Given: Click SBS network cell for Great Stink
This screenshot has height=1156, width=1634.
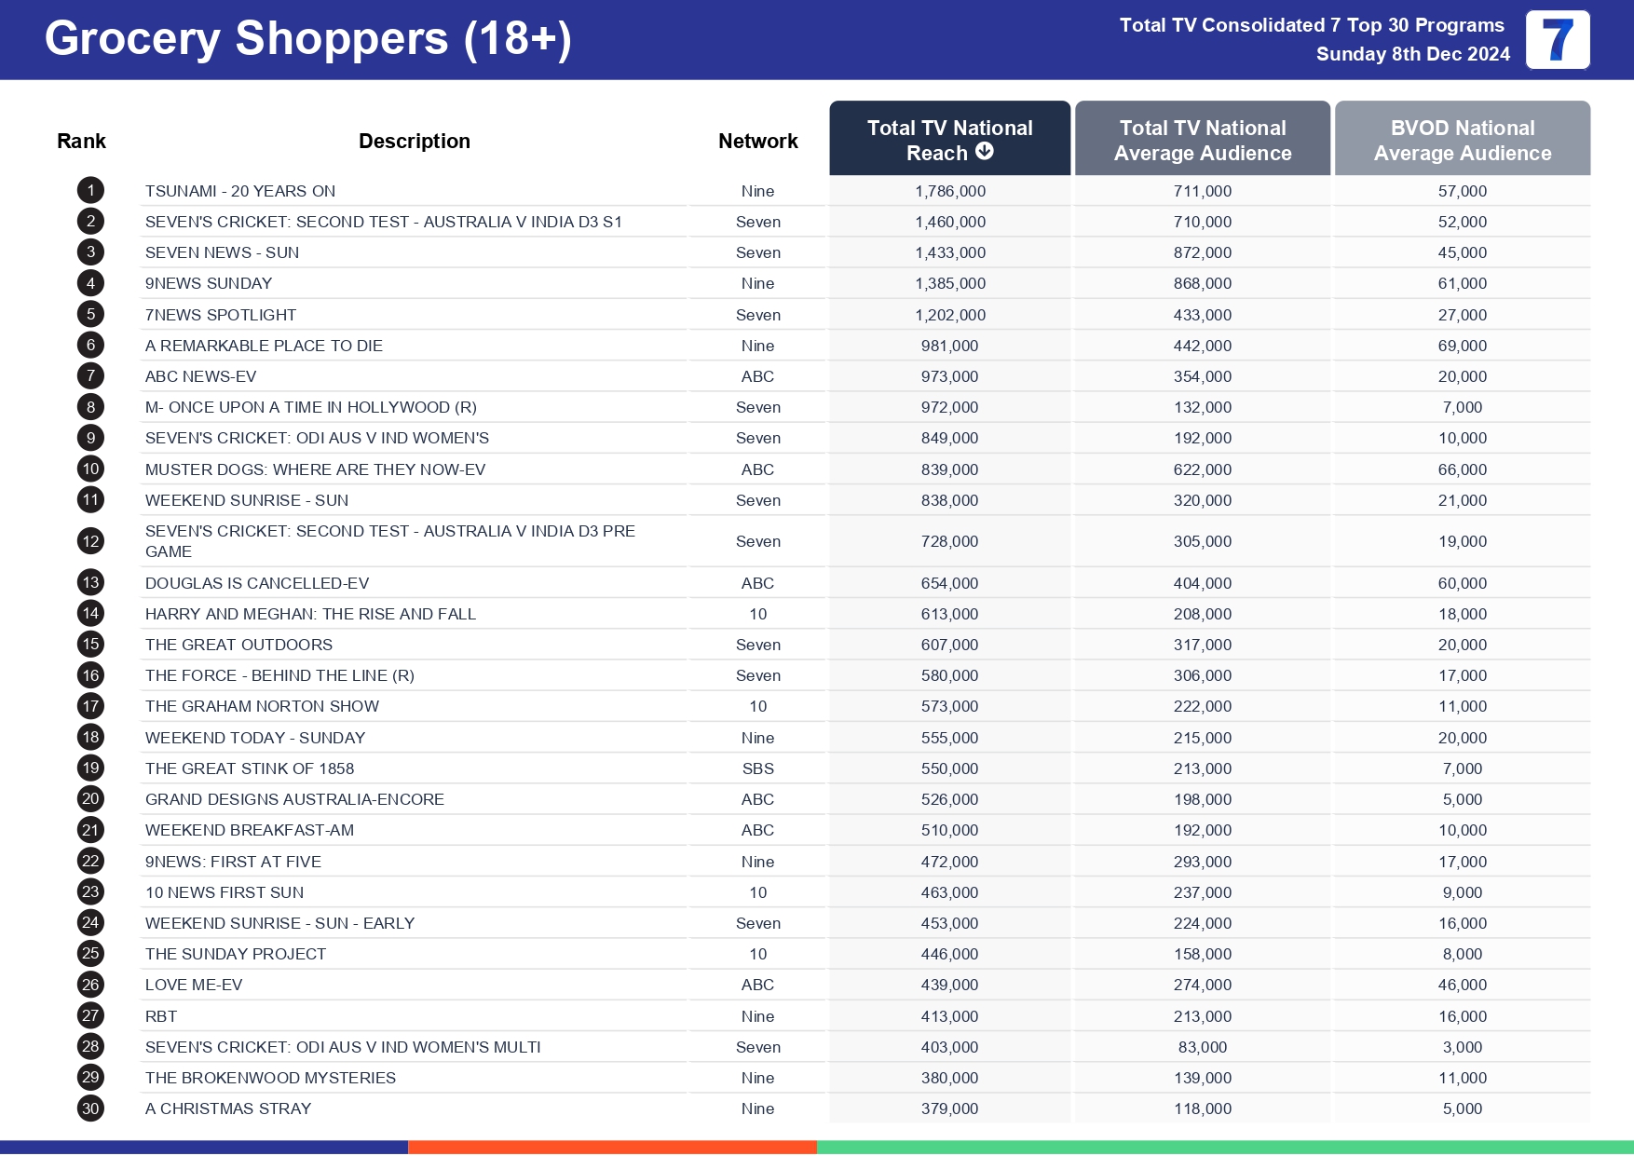Looking at the screenshot, I should coord(757,768).
